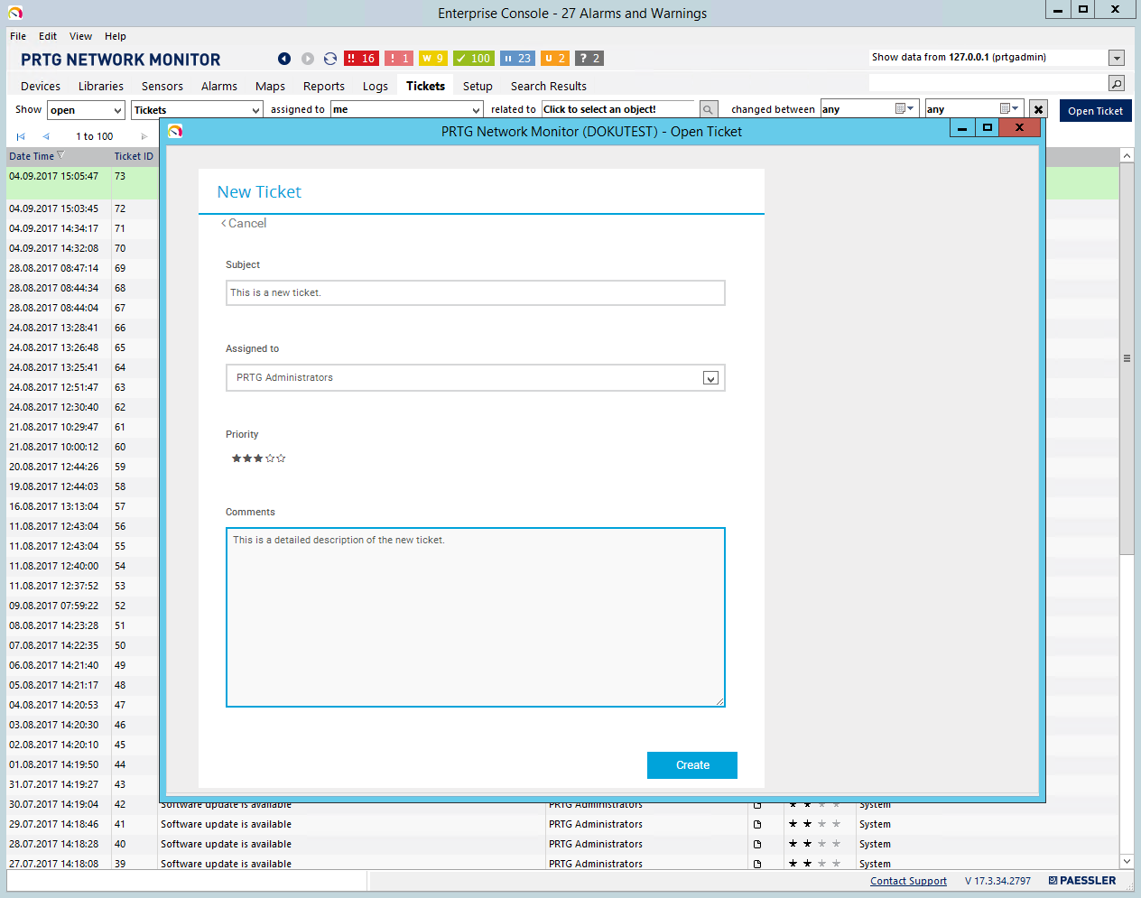Switch to the Sensors tab

162,87
